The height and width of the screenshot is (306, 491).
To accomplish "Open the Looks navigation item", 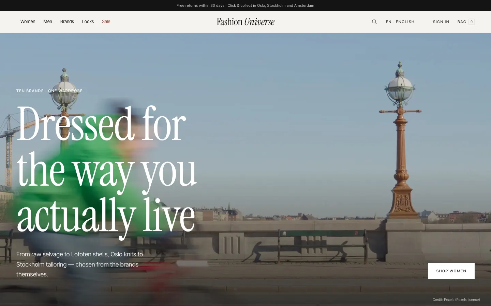I will tap(88, 21).
